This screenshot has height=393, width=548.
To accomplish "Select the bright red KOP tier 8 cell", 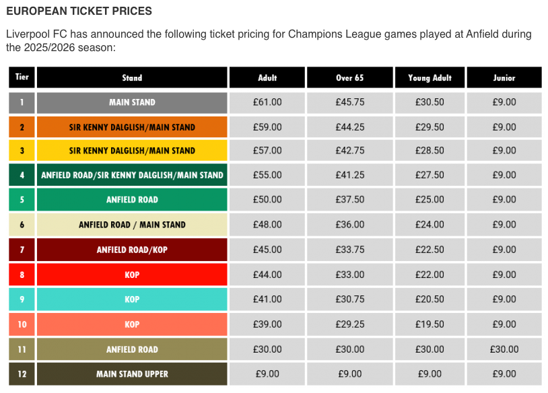I will (132, 275).
